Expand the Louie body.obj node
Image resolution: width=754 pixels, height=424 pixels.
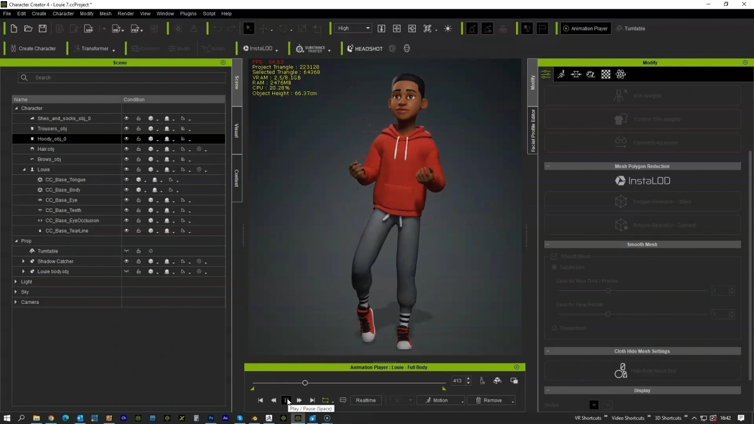24,271
